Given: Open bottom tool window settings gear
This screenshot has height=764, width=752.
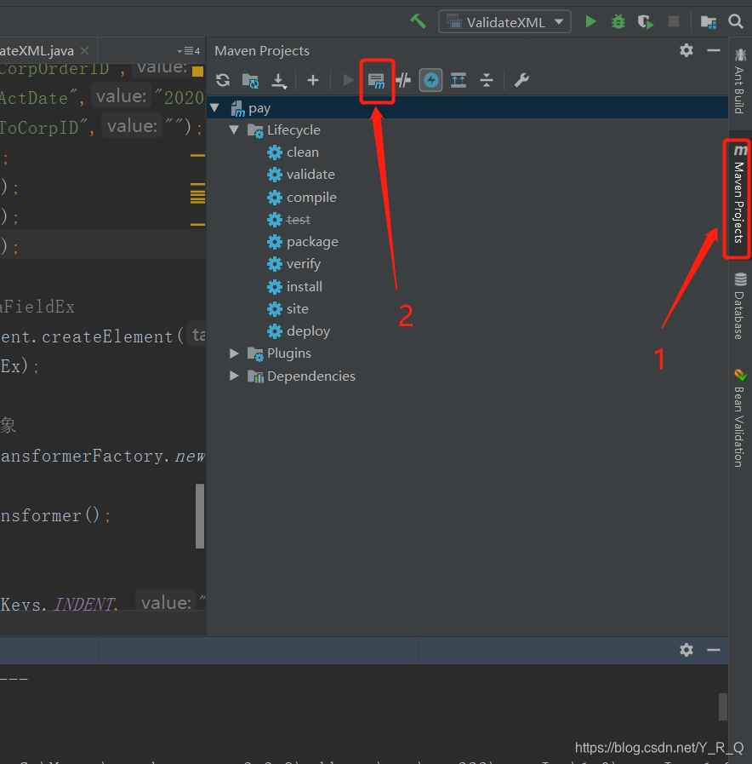Looking at the screenshot, I should coord(686,650).
